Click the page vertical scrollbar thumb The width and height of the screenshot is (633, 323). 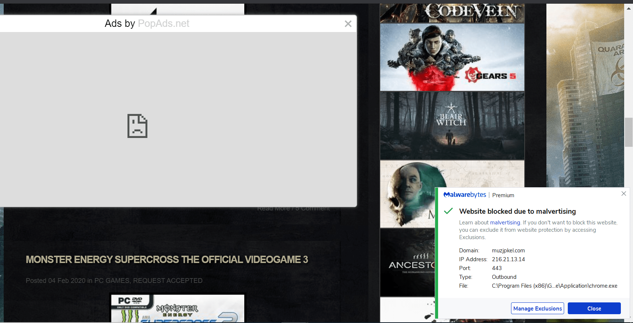629,132
